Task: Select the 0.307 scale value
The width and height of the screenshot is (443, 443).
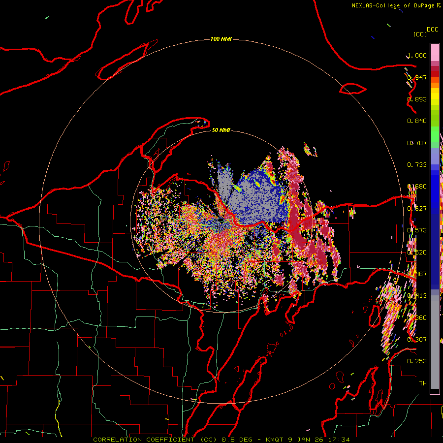Action: [x=417, y=340]
